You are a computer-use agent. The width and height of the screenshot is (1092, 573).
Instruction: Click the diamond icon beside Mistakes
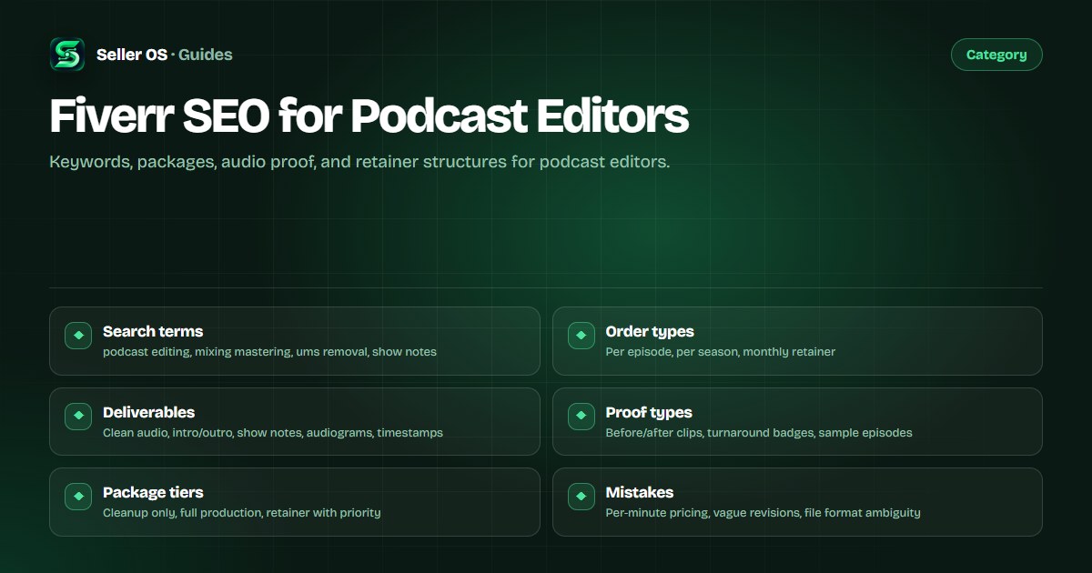pyautogui.click(x=581, y=497)
